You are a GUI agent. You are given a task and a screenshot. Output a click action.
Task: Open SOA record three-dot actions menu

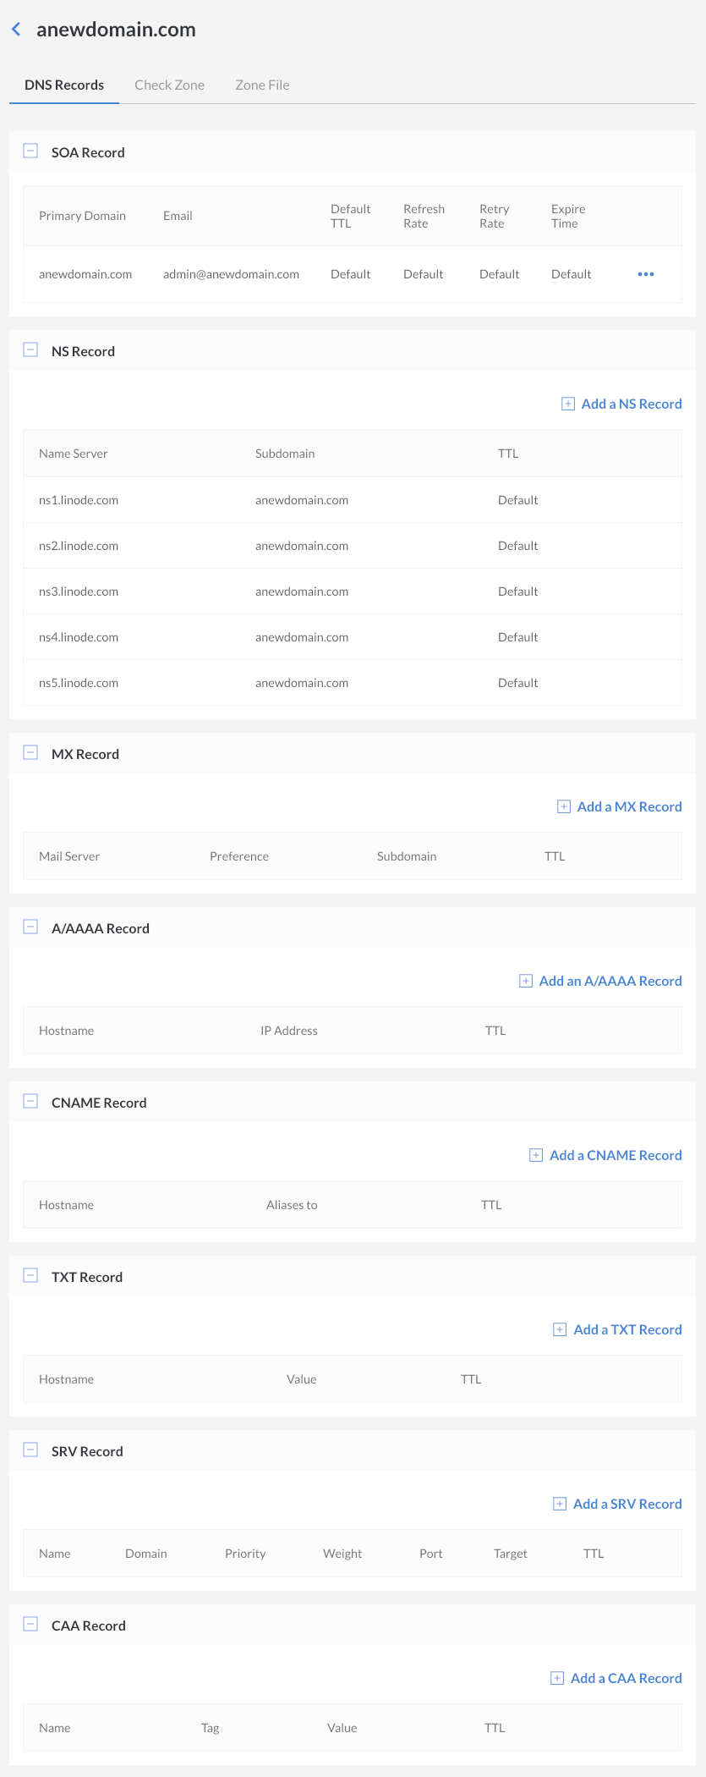point(646,274)
